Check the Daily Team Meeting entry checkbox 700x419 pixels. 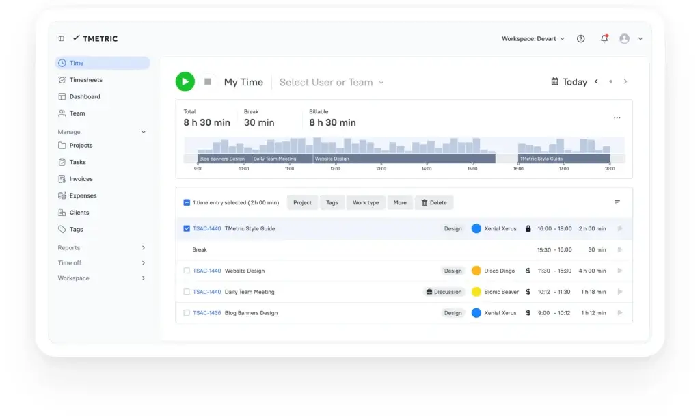(x=187, y=292)
